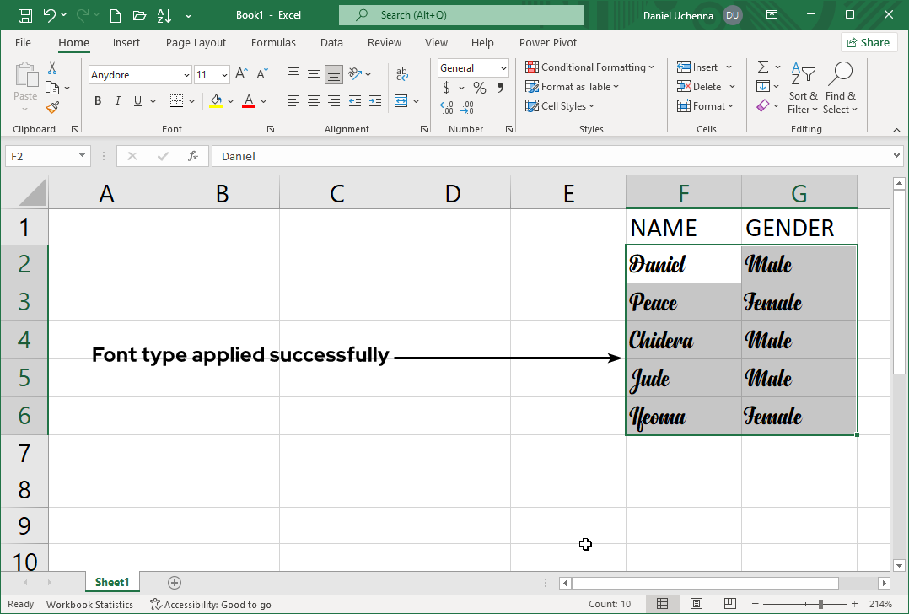Toggle Bold formatting

(x=98, y=101)
